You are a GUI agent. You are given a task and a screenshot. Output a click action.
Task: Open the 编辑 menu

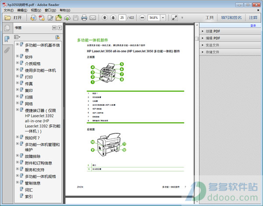(22, 10)
